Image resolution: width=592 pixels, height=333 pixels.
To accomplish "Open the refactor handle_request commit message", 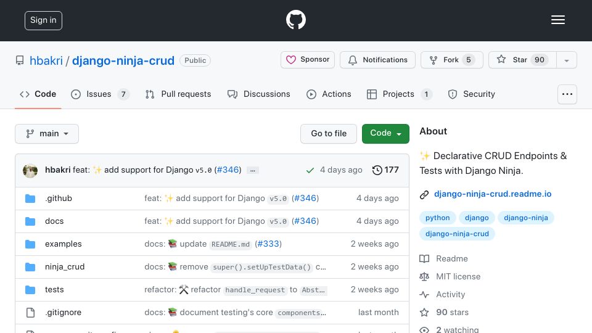I will point(236,290).
